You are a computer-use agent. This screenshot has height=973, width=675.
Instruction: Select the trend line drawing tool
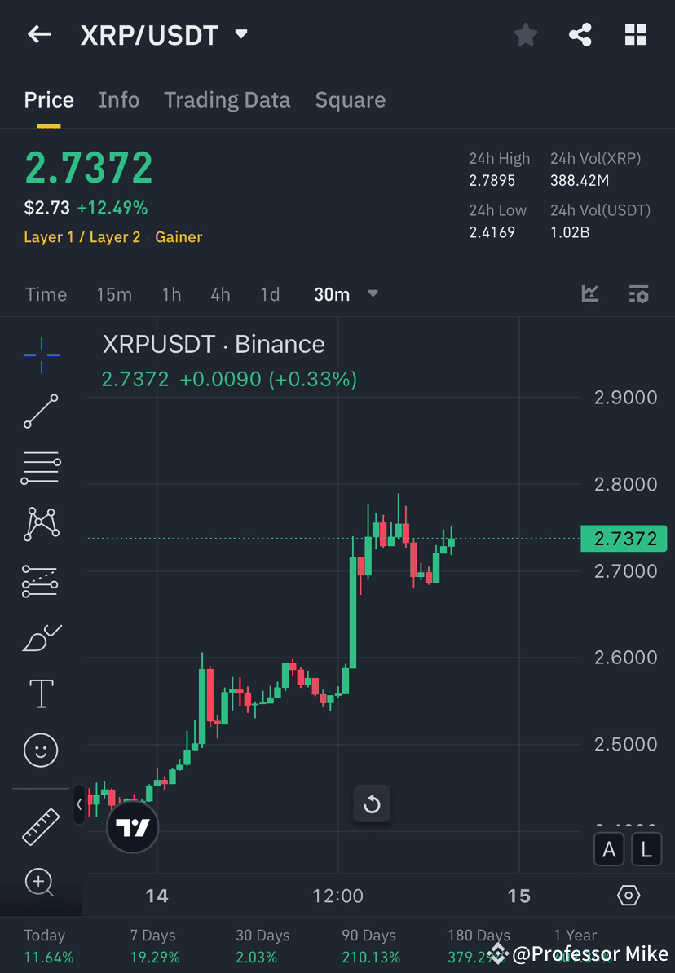pos(41,412)
